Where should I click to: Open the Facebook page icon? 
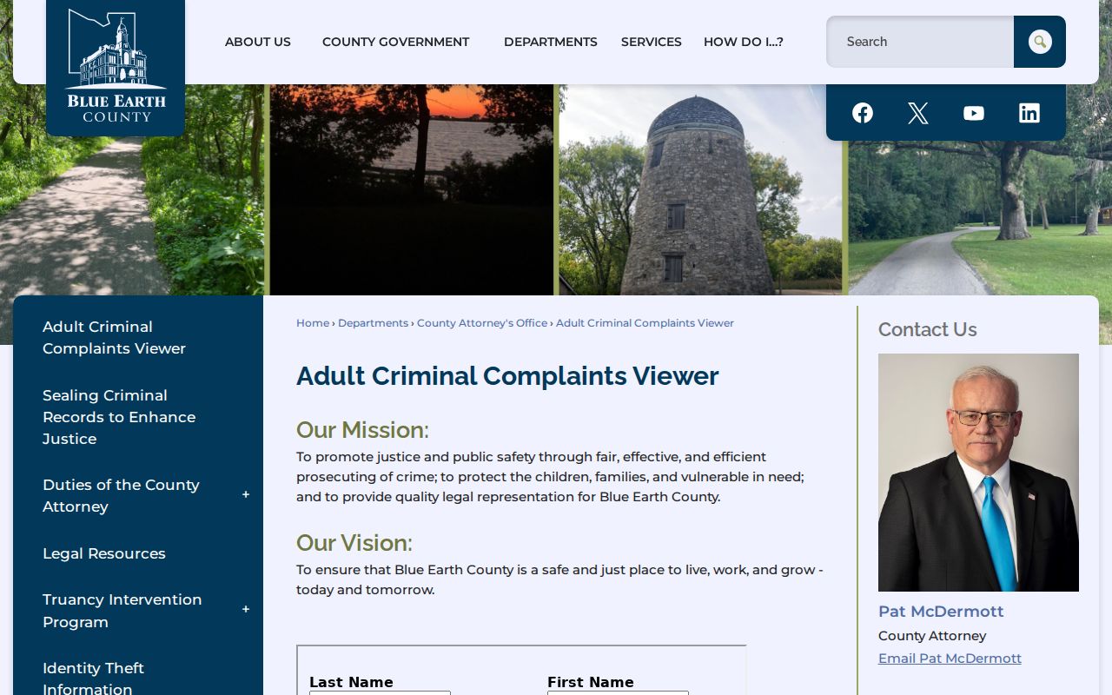pos(863,113)
